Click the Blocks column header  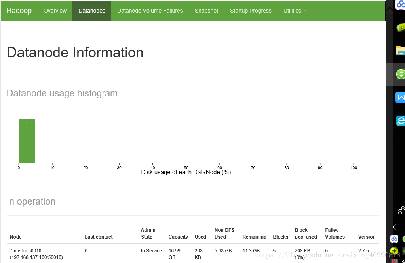click(x=281, y=237)
